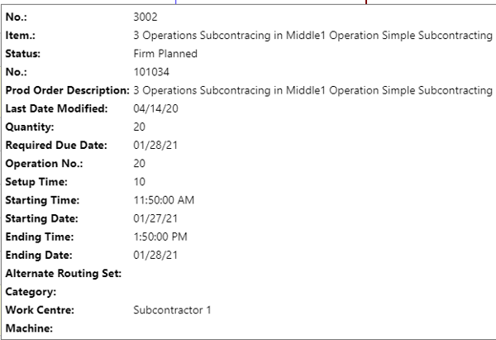Click Starting Time value 11:50:00 AM

164,200
